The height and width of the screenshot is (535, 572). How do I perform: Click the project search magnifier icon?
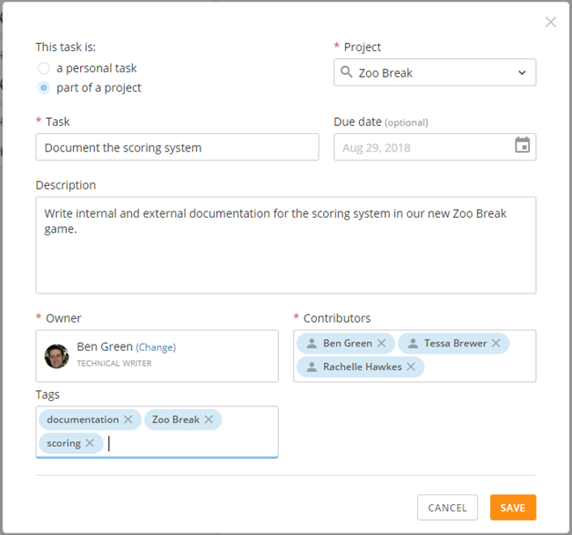346,73
